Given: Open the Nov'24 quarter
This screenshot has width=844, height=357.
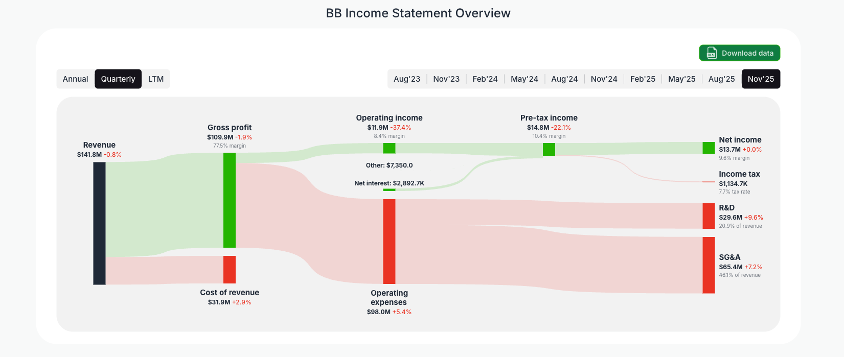Looking at the screenshot, I should tap(604, 79).
